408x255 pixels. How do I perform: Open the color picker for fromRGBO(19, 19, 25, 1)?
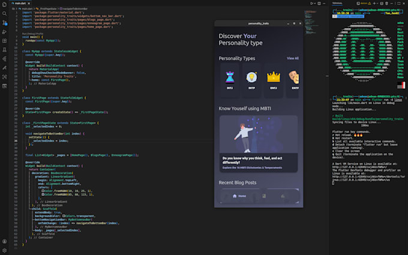click(43, 191)
